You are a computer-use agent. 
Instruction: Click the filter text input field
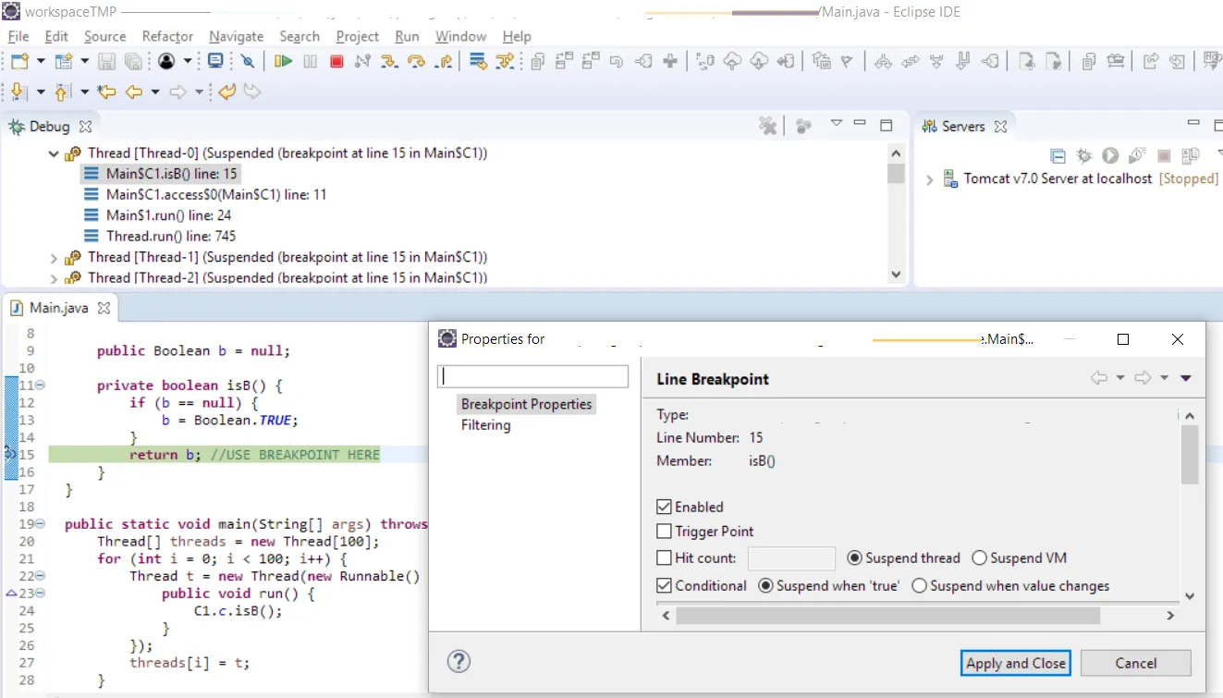532,376
